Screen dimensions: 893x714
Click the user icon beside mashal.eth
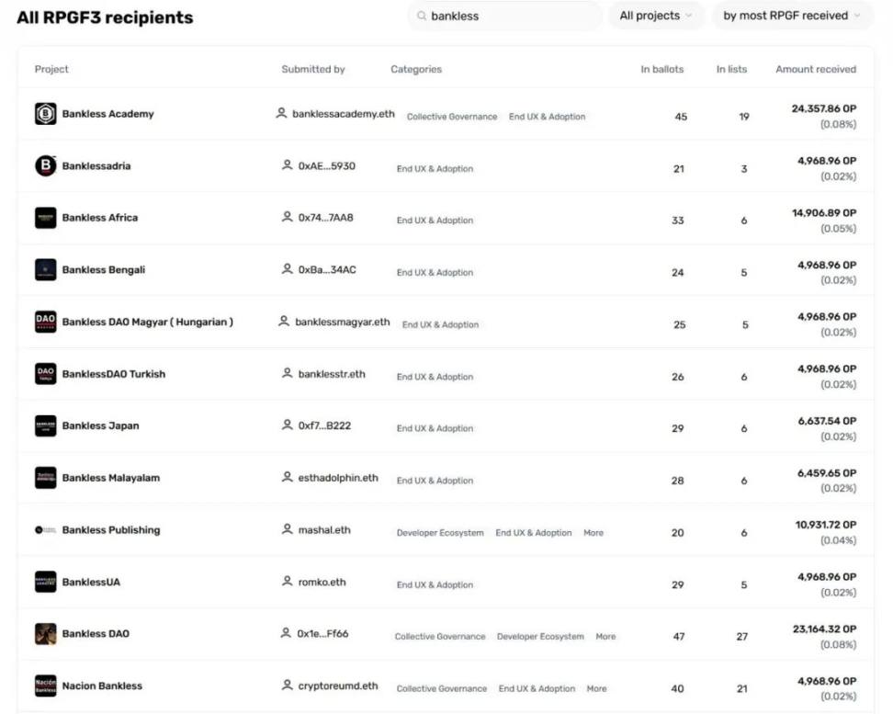tap(287, 529)
